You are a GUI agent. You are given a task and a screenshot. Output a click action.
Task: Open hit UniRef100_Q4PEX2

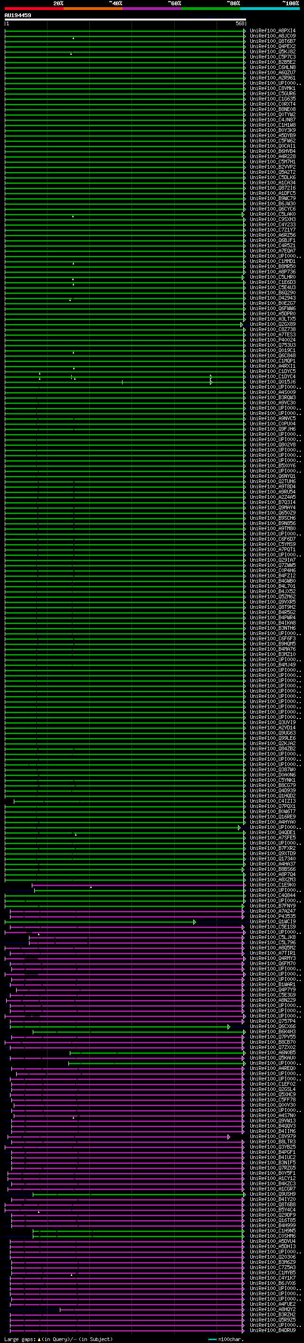click(x=273, y=46)
